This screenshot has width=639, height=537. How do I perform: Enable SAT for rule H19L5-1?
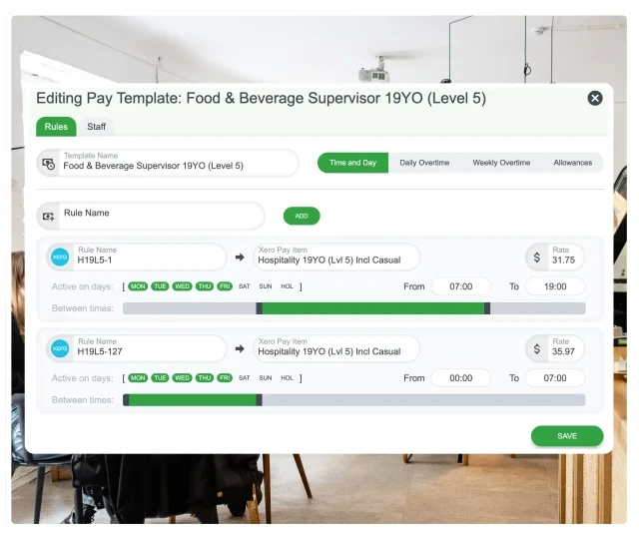coord(244,286)
